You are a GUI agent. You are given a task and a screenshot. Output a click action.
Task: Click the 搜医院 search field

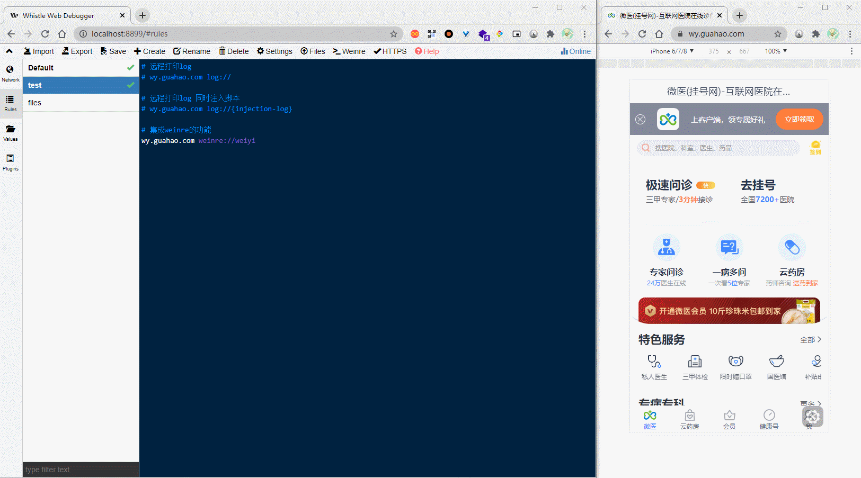tap(719, 148)
